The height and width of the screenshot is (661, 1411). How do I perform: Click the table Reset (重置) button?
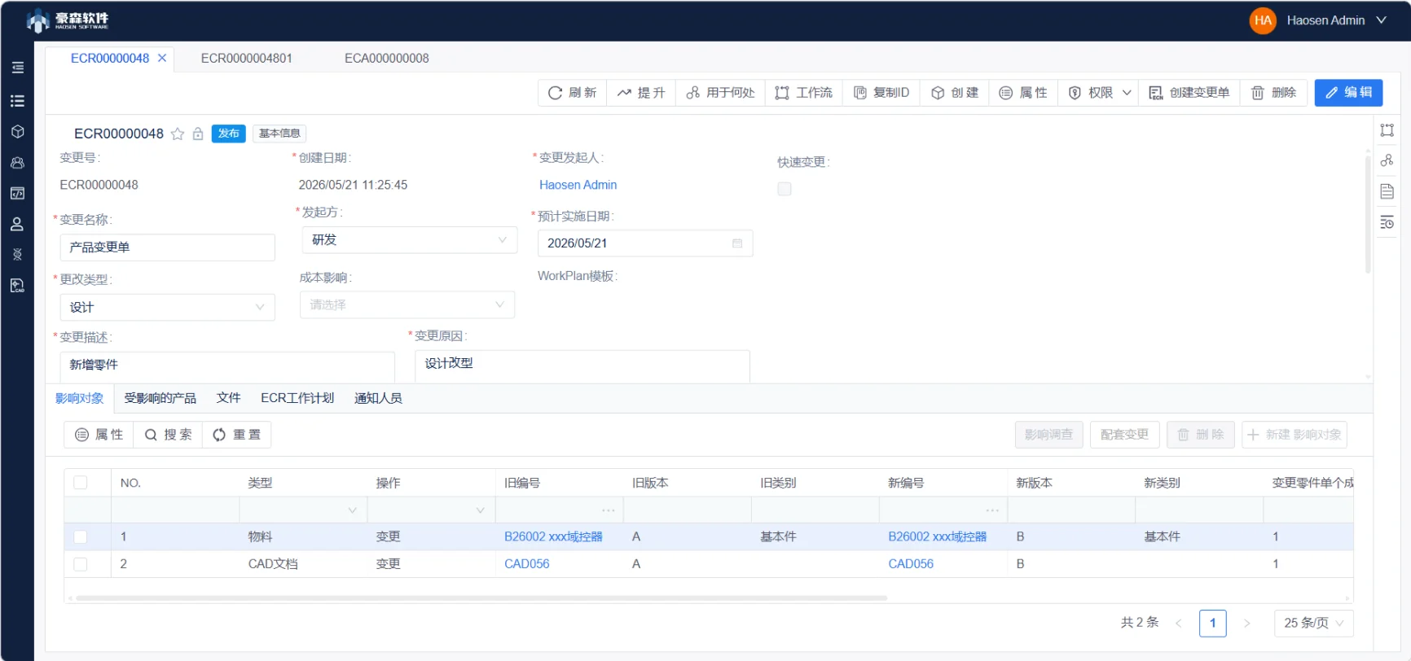(236, 435)
